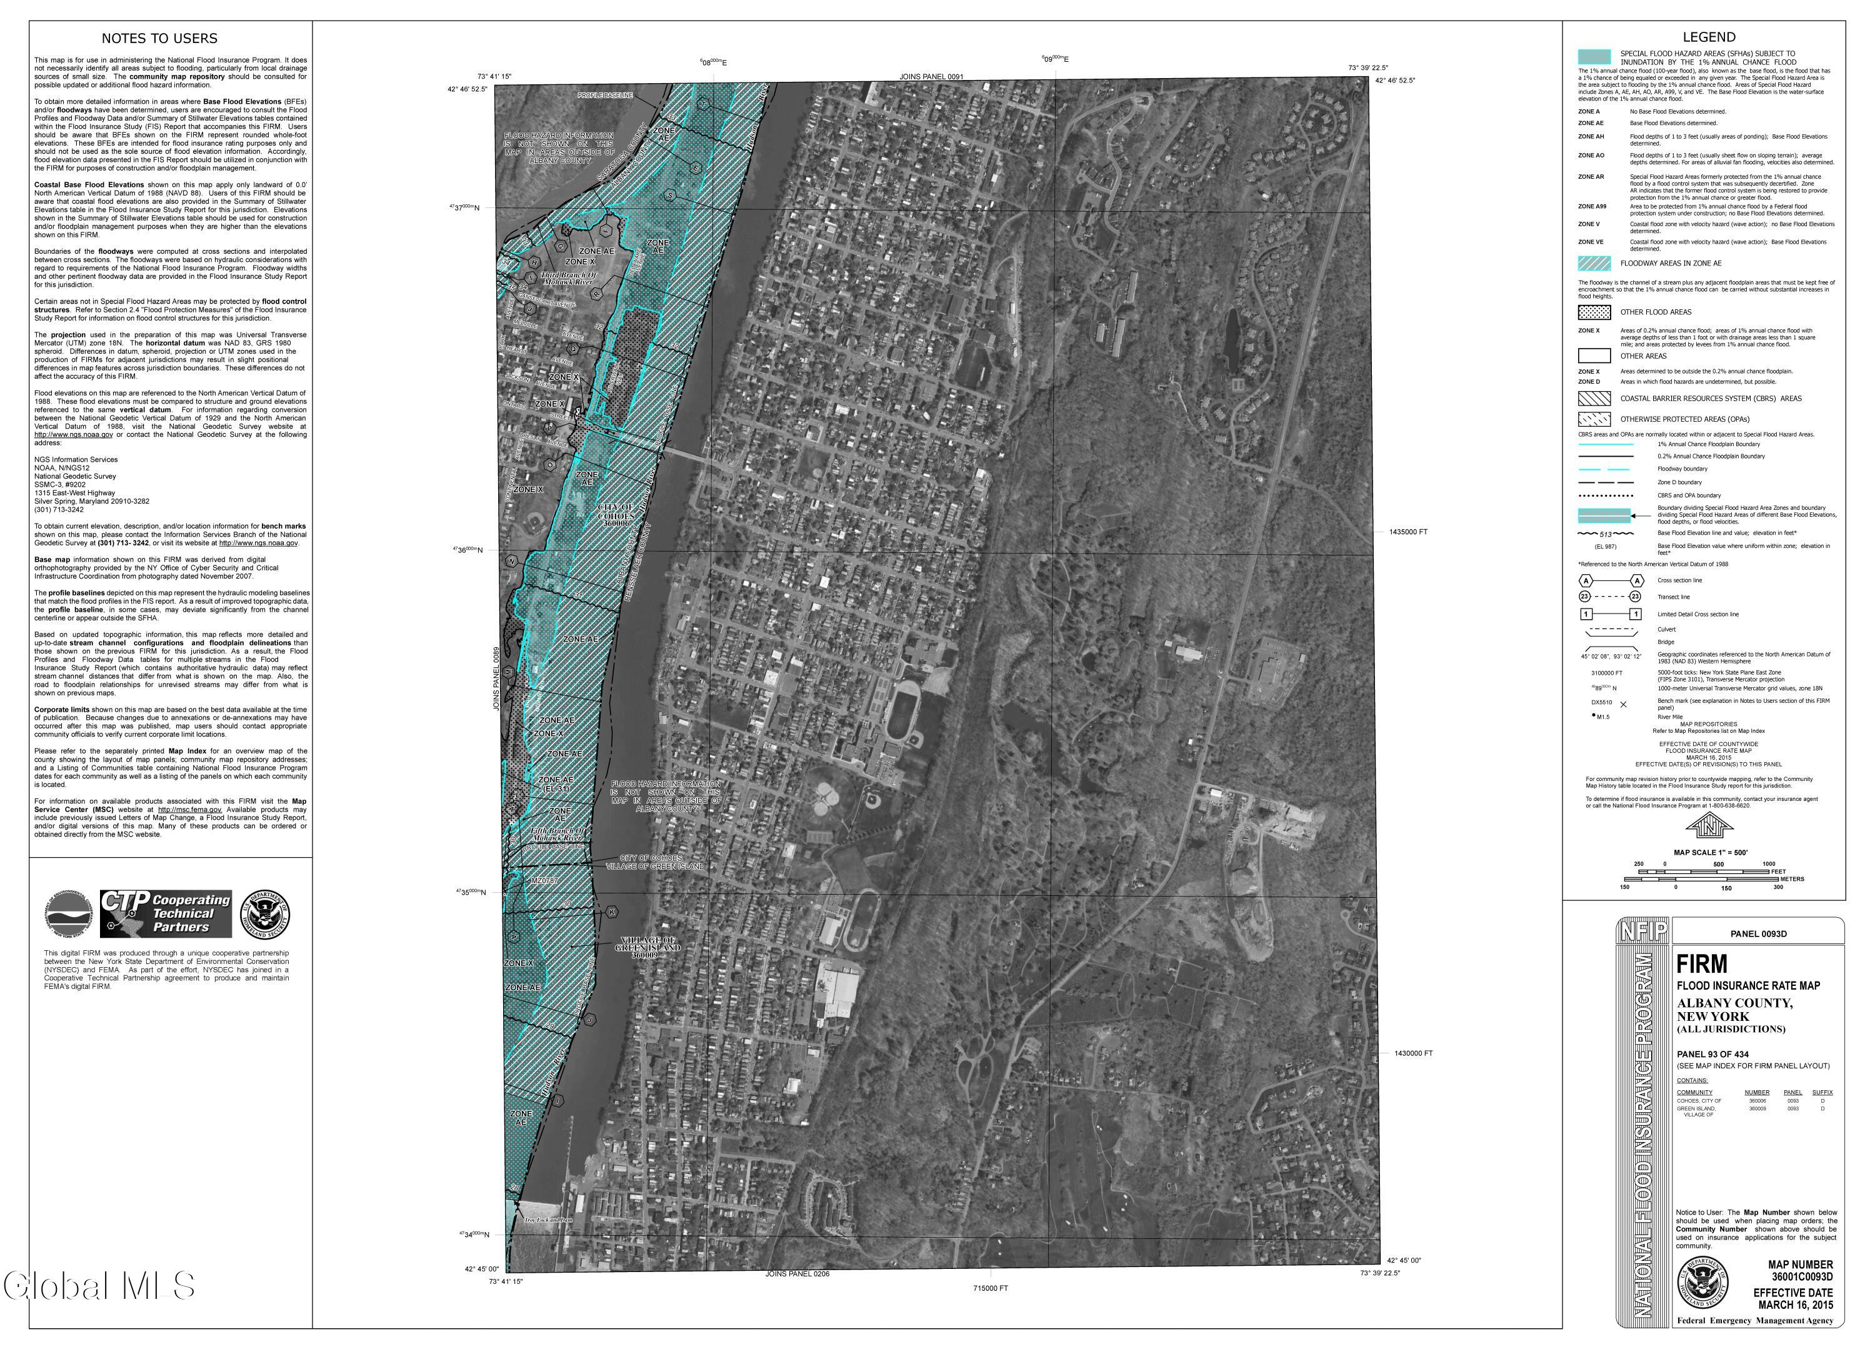Click the Global MLS watermark

[x=99, y=1286]
